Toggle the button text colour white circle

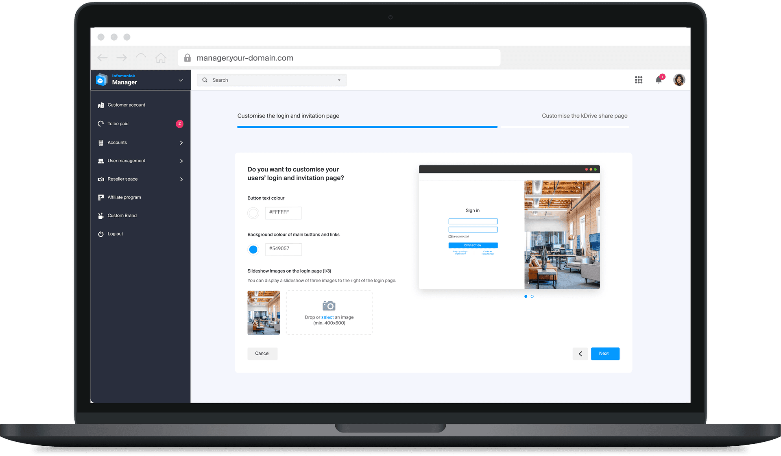pyautogui.click(x=253, y=212)
